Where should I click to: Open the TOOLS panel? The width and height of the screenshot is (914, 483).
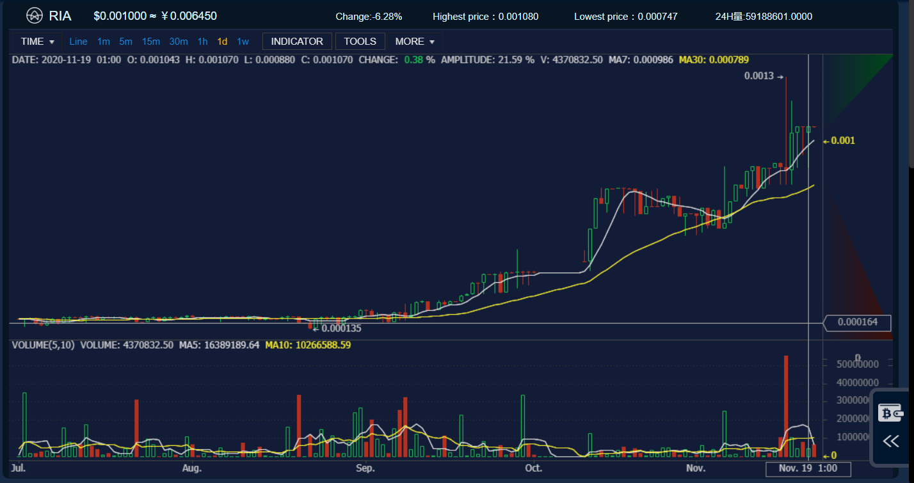360,42
